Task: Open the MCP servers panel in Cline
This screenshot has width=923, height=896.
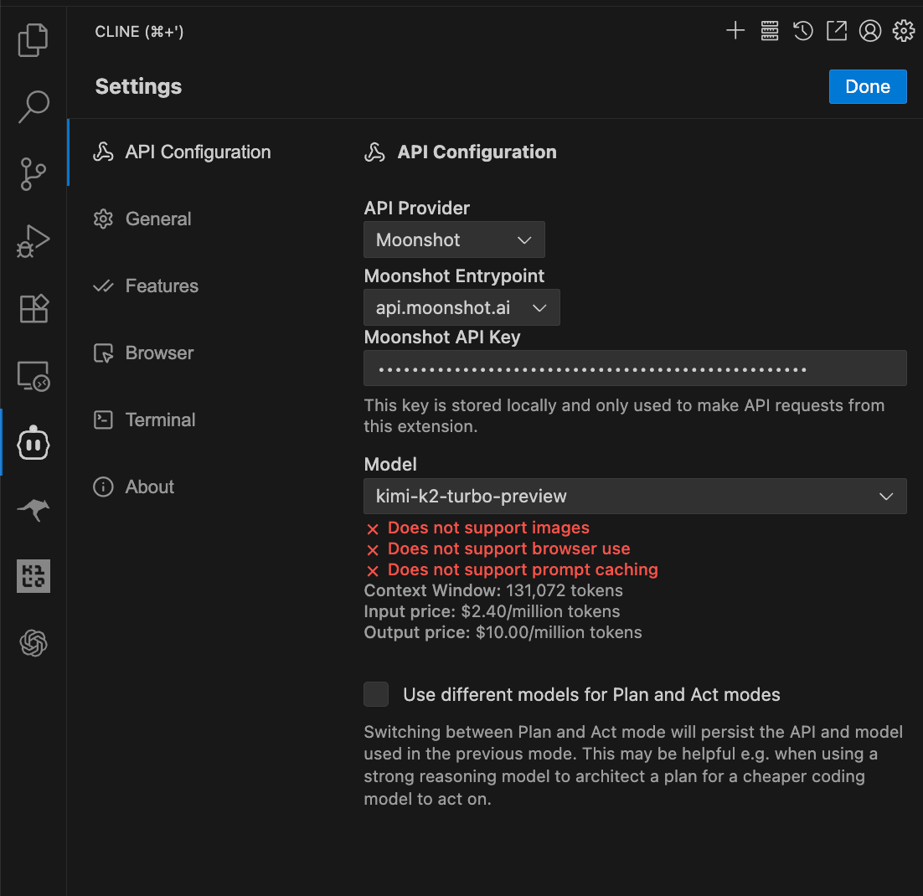Action: [x=769, y=30]
